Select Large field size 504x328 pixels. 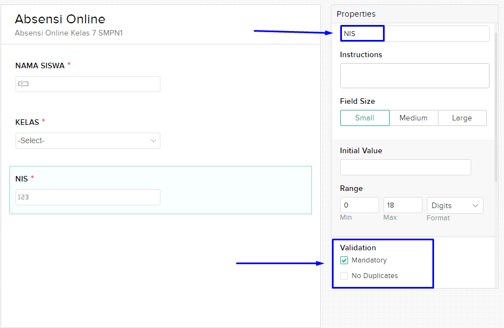coord(462,118)
